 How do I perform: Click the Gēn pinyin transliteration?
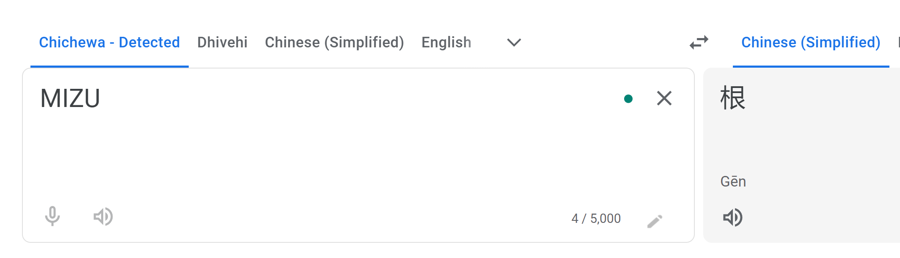(733, 181)
